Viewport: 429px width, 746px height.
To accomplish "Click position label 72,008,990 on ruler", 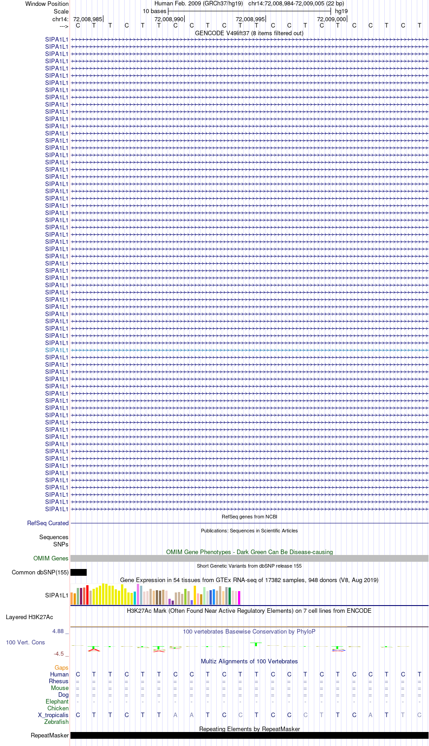I will [x=169, y=19].
